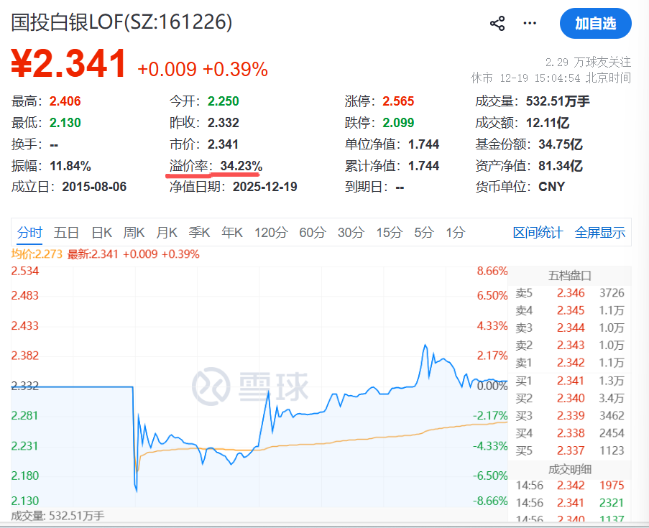Click the 成交量 532.51万手 value in stats
The height and width of the screenshot is (528, 649).
click(x=558, y=101)
